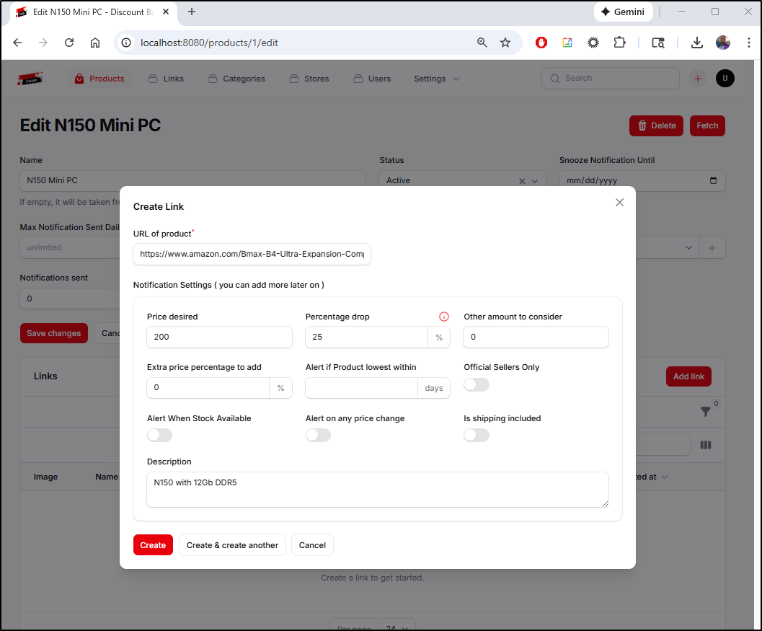
Task: Bookmark this page with star icon
Action: (505, 43)
